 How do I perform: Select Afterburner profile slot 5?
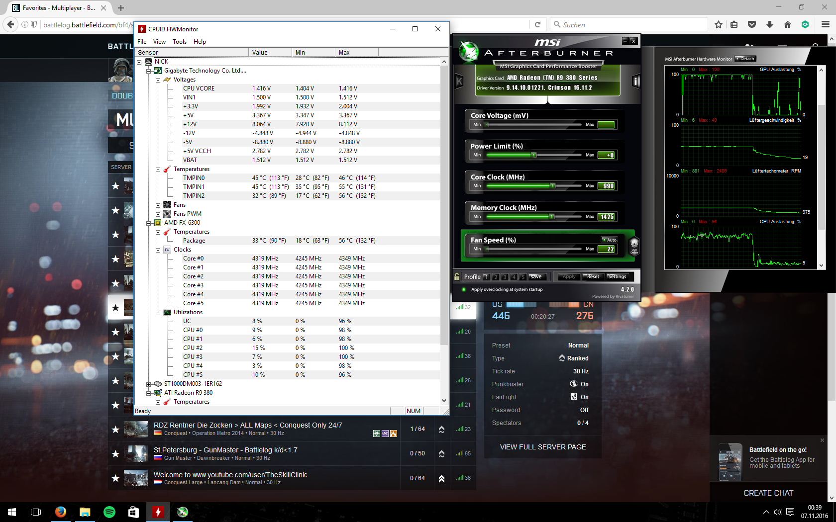[522, 277]
